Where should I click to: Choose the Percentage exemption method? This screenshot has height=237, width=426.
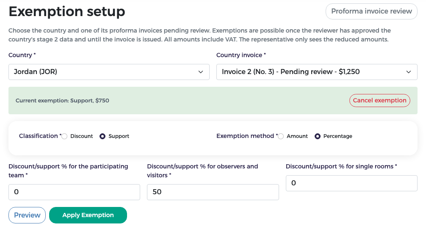click(318, 136)
